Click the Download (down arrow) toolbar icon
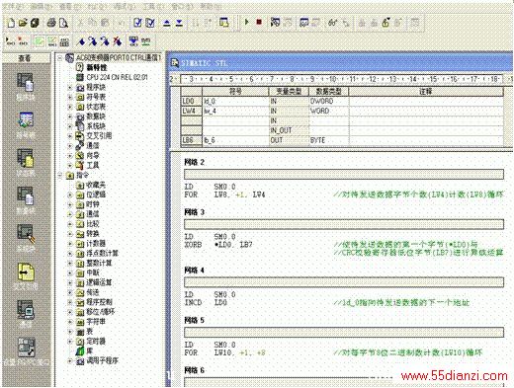The height and width of the screenshot is (388, 514). coord(179,23)
